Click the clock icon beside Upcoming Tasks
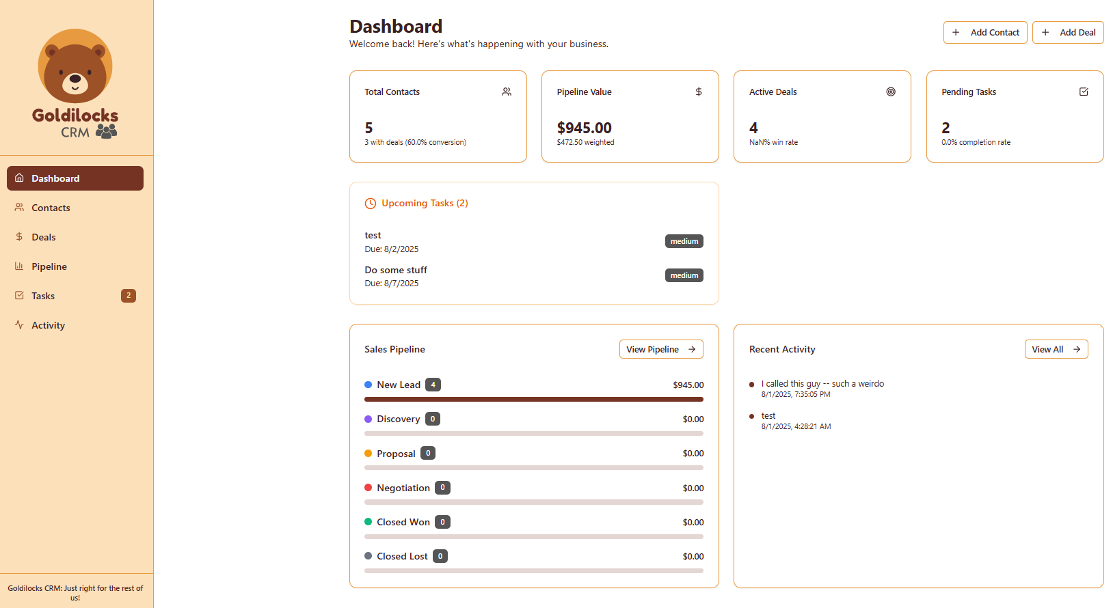1113x608 pixels. 371,204
